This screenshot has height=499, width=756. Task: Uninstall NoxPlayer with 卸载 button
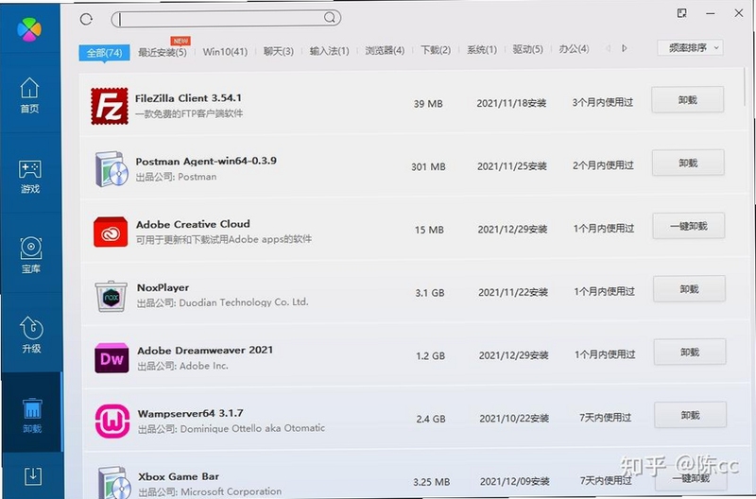click(x=690, y=289)
